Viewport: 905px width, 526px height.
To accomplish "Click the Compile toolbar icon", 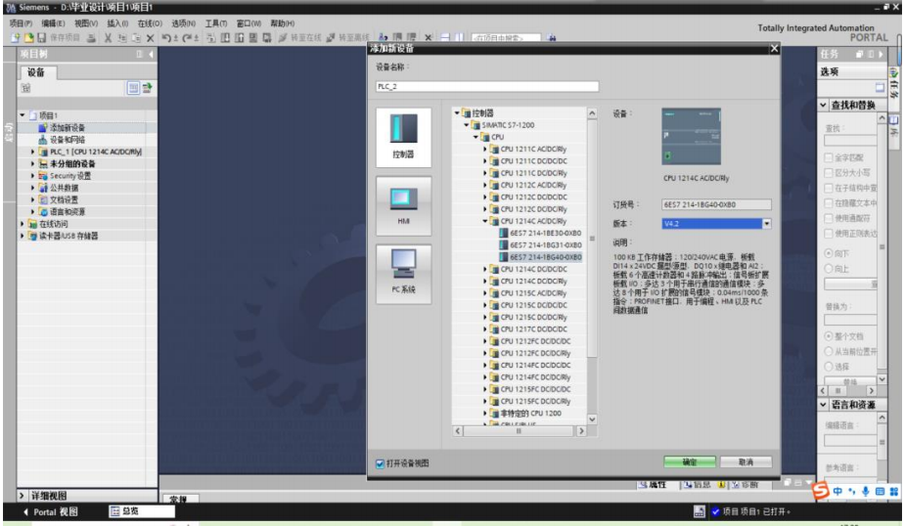I will pos(210,37).
